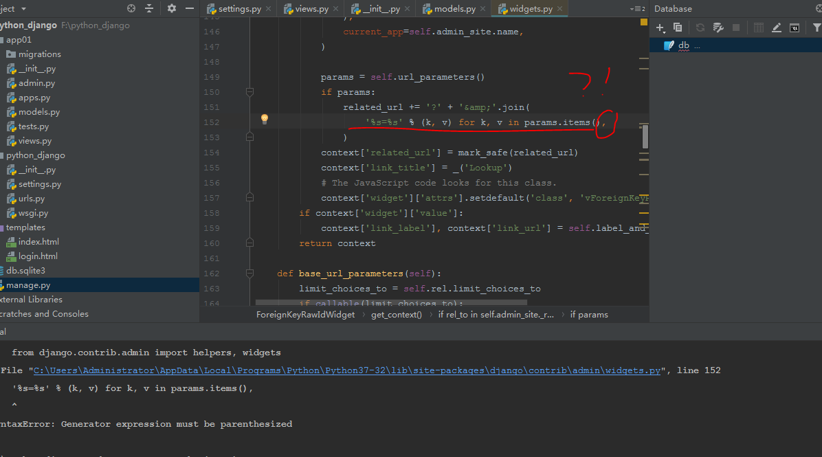Fold the if params block at line 150
Screen dimensions: 822x457
[250, 92]
